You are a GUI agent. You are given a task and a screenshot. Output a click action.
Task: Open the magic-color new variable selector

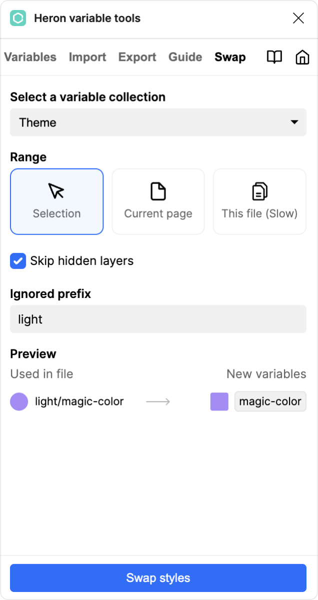click(270, 401)
